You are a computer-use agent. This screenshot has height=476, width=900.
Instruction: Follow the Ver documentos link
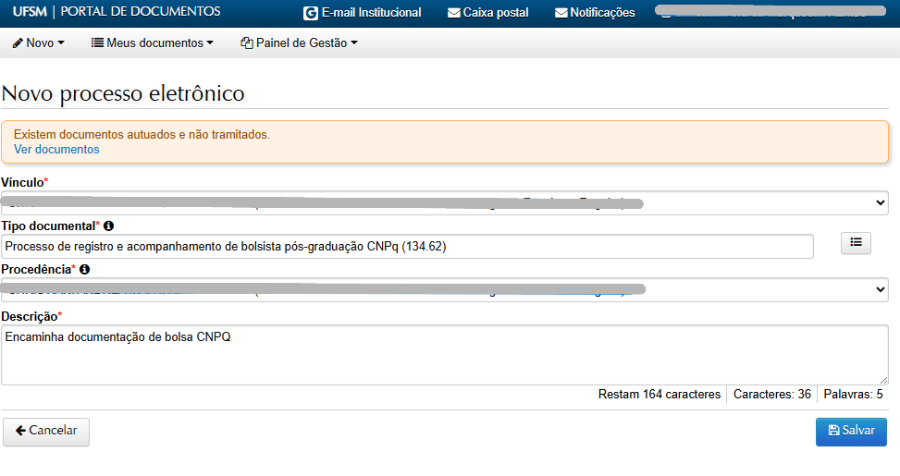pyautogui.click(x=56, y=149)
